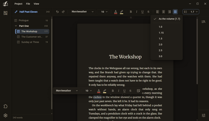Open the Project menu

(x=18, y=4)
